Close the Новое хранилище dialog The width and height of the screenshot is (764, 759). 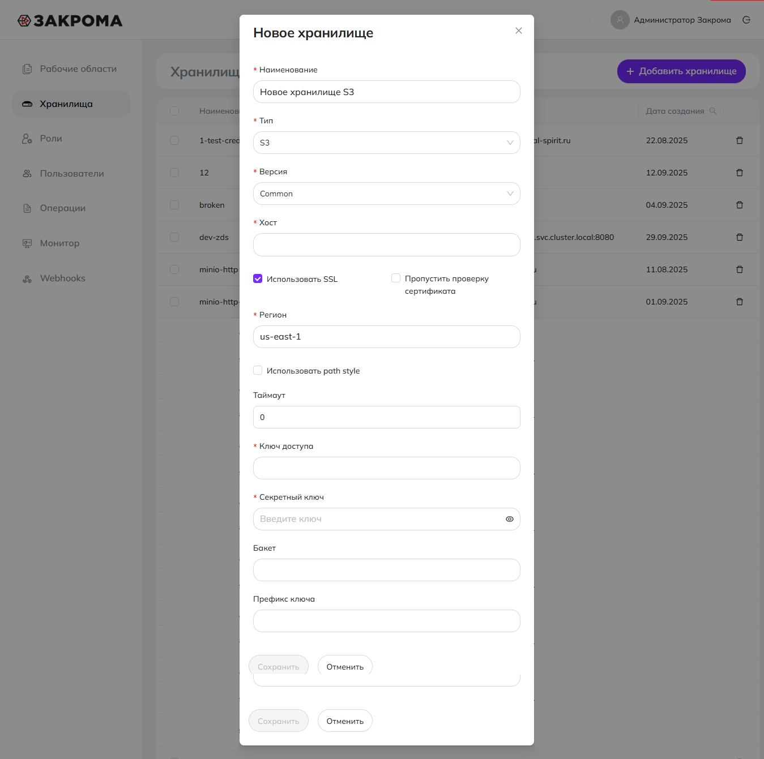point(519,31)
